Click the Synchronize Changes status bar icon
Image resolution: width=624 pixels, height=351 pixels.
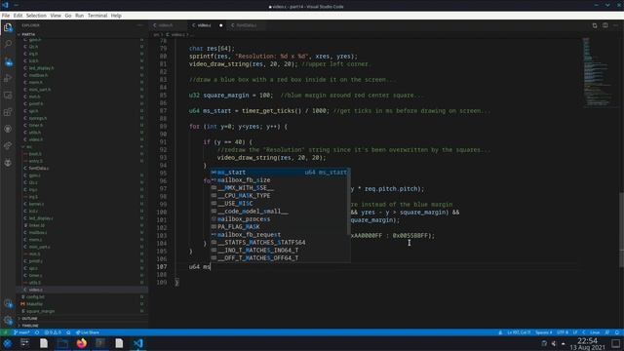pyautogui.click(x=37, y=332)
